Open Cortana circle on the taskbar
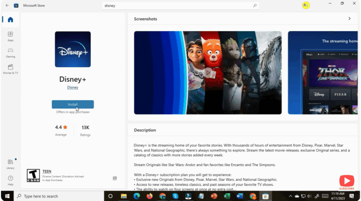Screen dimensions: 361x201 pyautogui.click(x=110, y=196)
